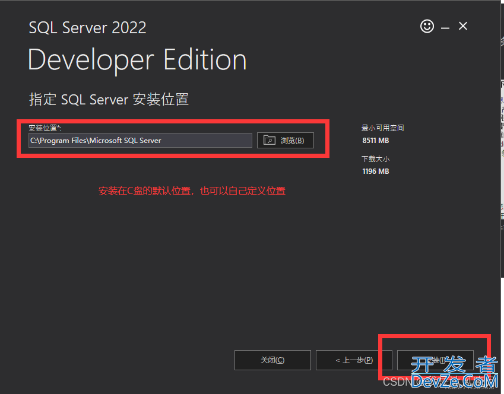
Task: Close the installer with the X icon
Action: 463,26
